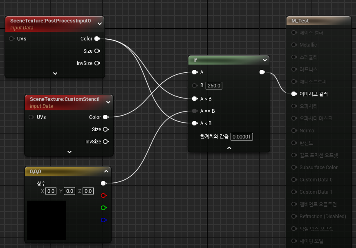This screenshot has height=248, width=356.
Task: Click Size output pin of CustomStencil node
Action: (106, 130)
